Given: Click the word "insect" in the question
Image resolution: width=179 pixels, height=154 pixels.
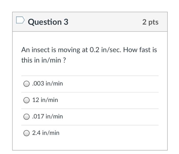Looking at the screenshot, I should (x=39, y=50).
